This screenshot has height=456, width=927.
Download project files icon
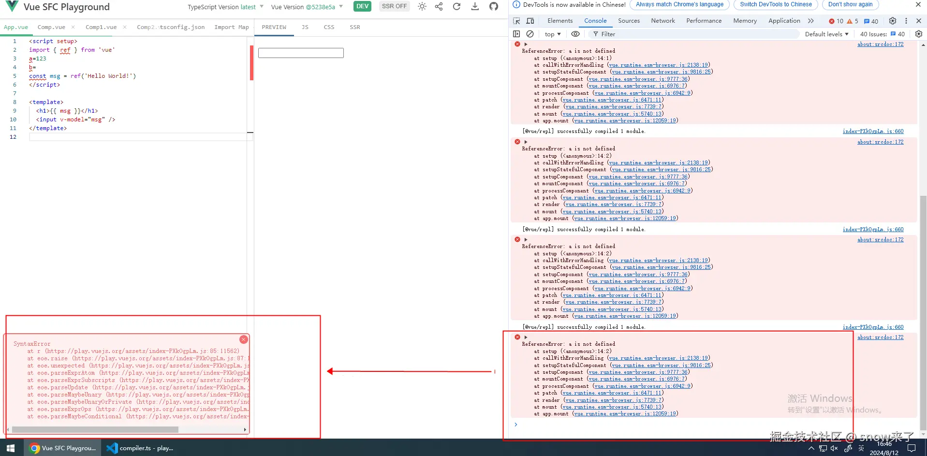[x=475, y=6]
